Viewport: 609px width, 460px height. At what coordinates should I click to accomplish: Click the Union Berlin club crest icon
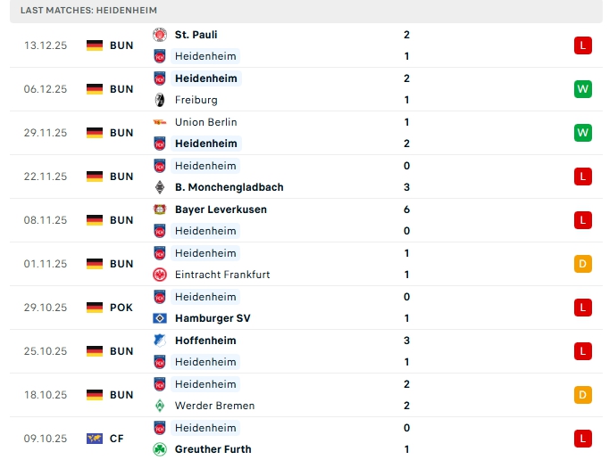160,122
